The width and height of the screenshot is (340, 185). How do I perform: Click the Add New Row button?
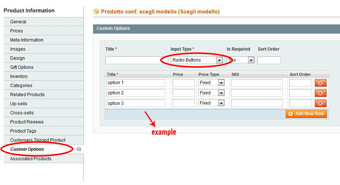click(x=306, y=114)
